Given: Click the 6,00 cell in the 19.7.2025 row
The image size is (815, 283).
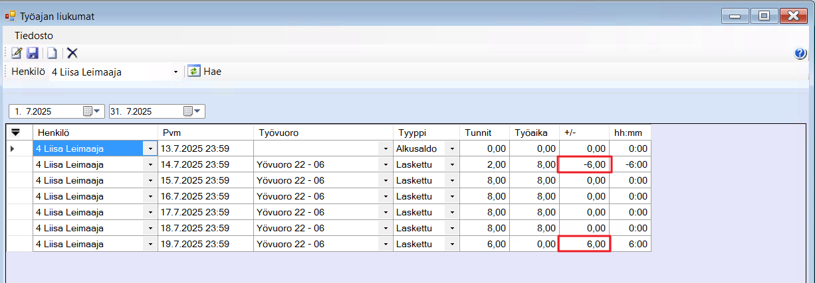Looking at the screenshot, I should pyautogui.click(x=584, y=244).
